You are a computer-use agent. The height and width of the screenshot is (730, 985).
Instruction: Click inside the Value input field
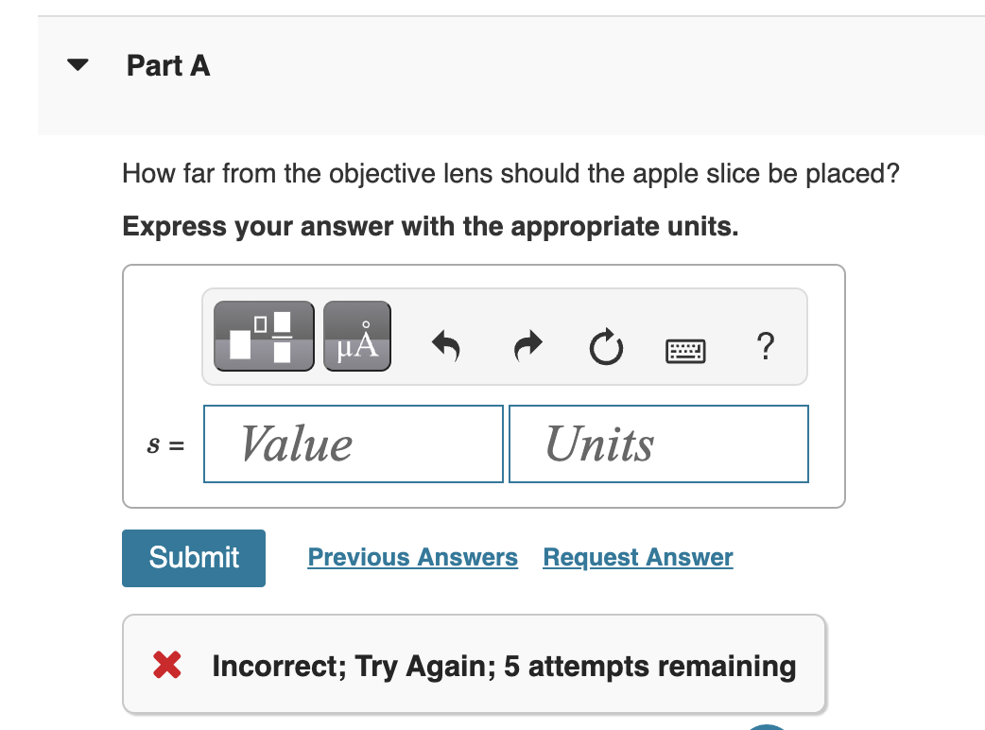353,443
